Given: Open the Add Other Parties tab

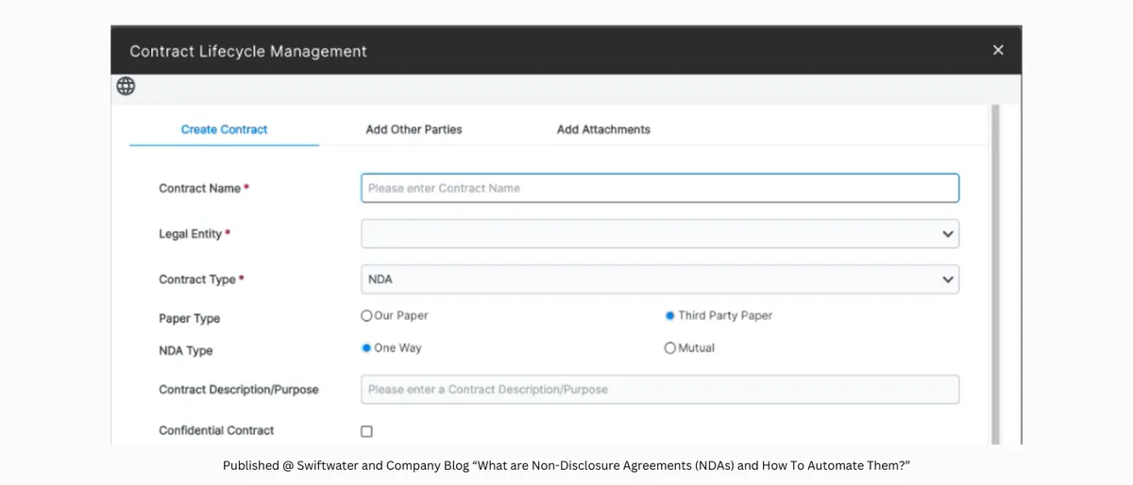Looking at the screenshot, I should (414, 129).
